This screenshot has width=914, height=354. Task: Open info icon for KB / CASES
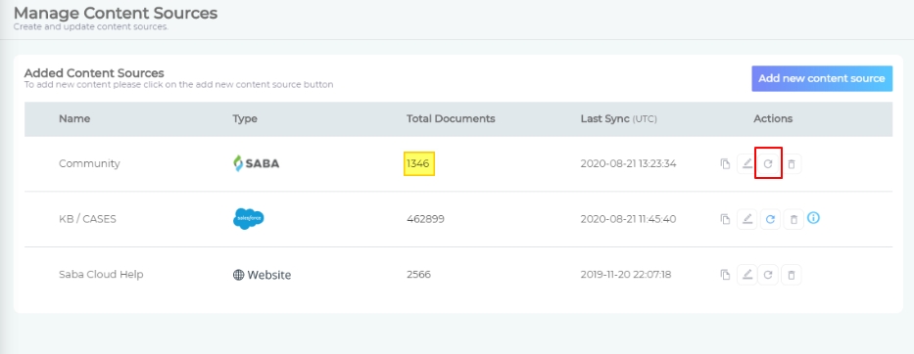click(814, 218)
